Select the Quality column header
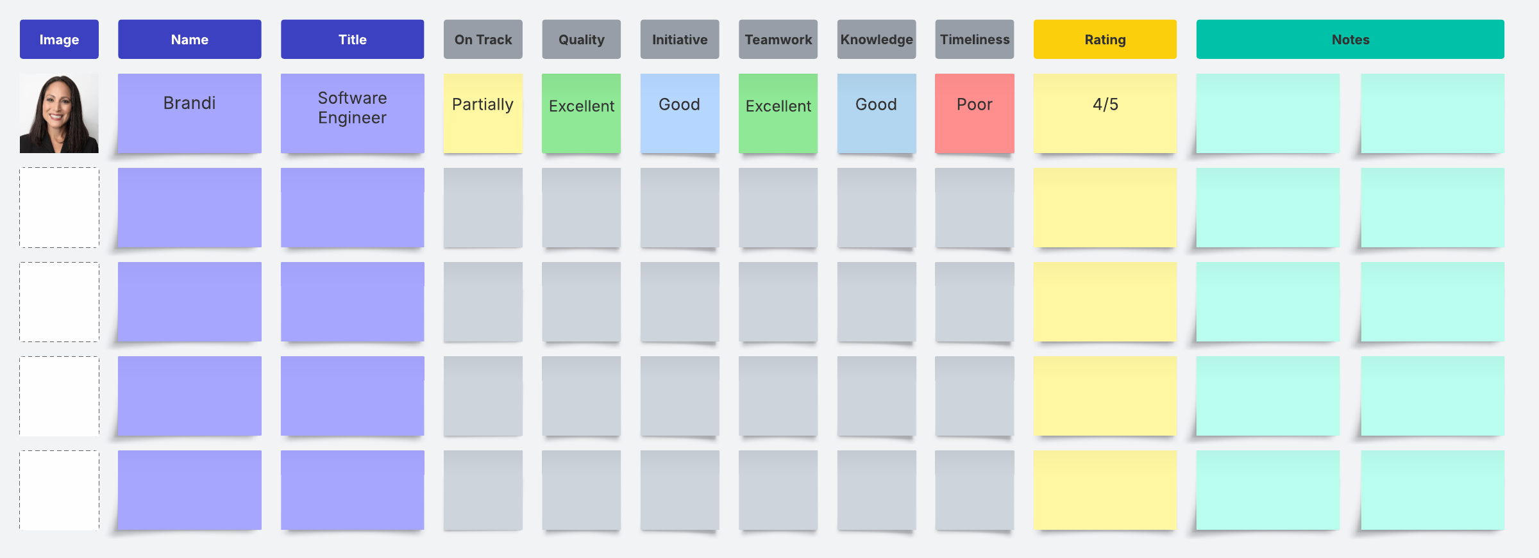1539x558 pixels. tap(581, 40)
